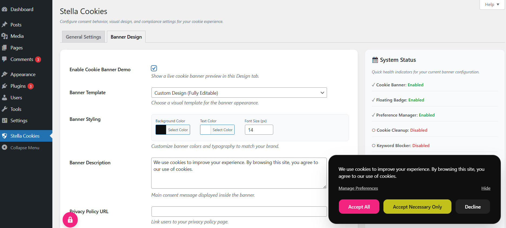Click Collapse Menu label

25,148
